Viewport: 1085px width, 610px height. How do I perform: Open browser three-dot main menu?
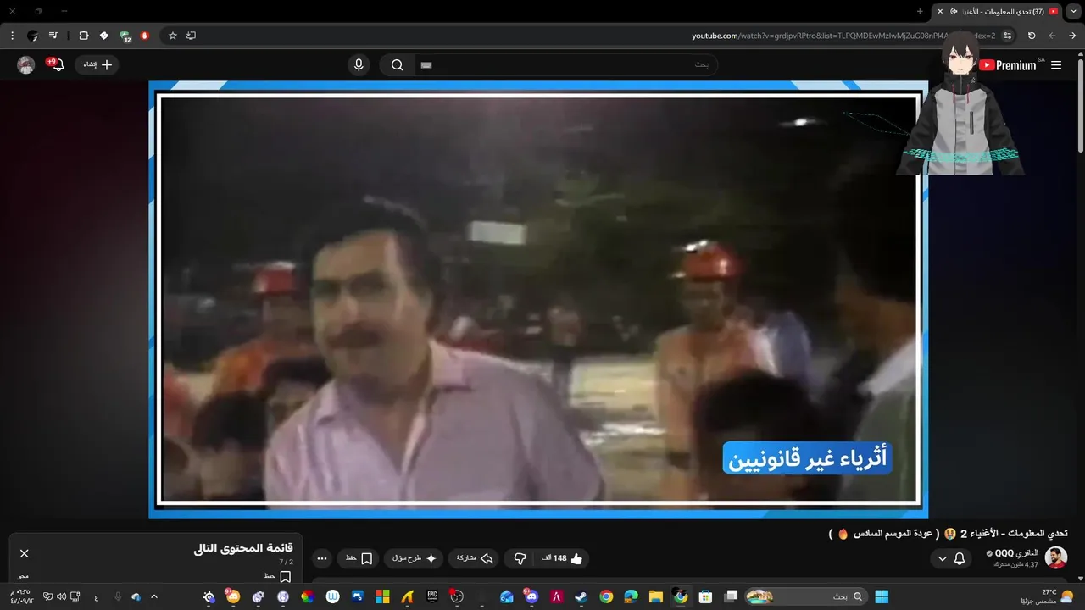tap(12, 36)
